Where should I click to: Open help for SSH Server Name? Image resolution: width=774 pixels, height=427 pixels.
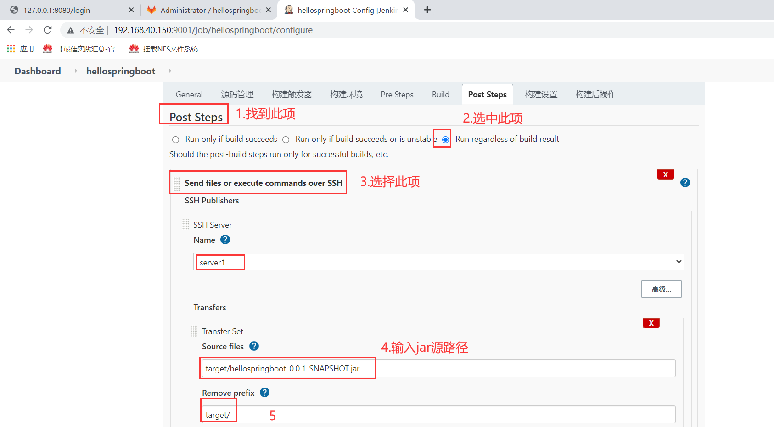(225, 240)
